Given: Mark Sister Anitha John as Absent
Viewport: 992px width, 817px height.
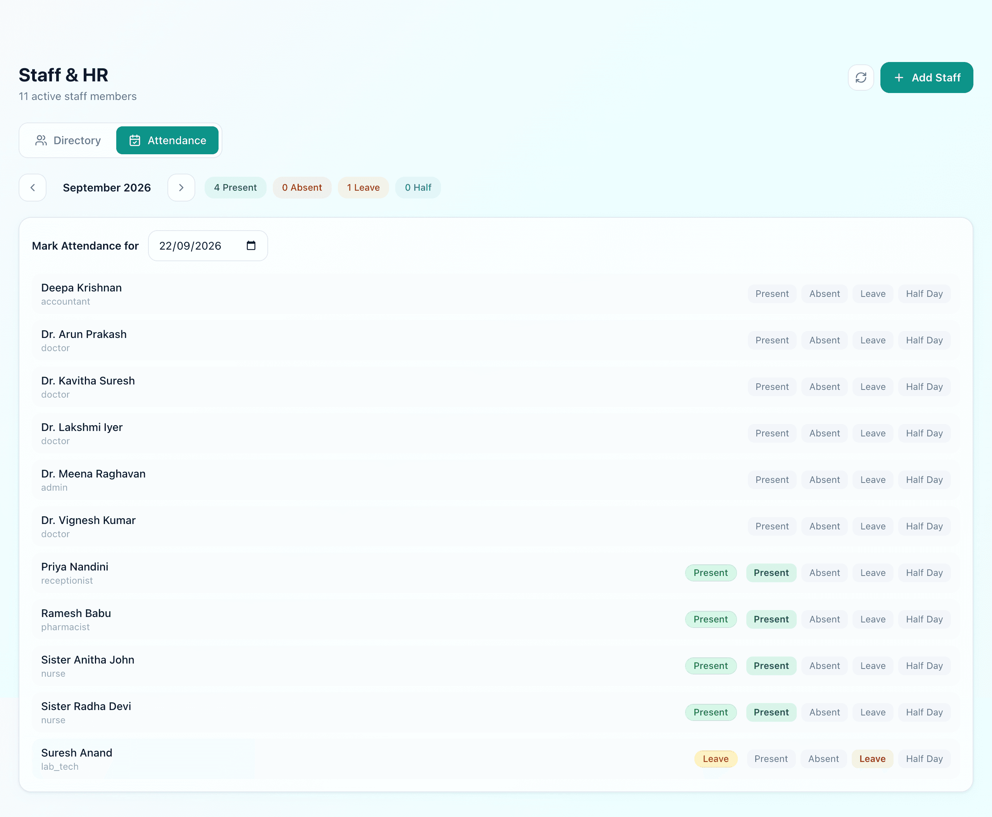Looking at the screenshot, I should [x=825, y=666].
